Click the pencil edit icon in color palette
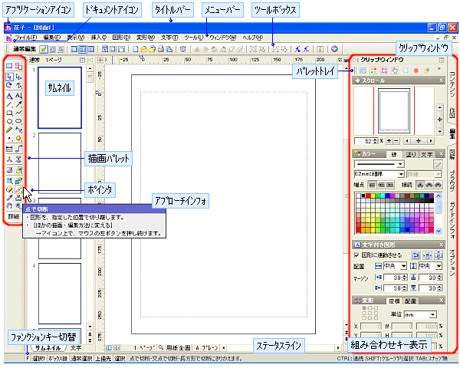The width and height of the screenshot is (460, 368). pyautogui.click(x=438, y=164)
